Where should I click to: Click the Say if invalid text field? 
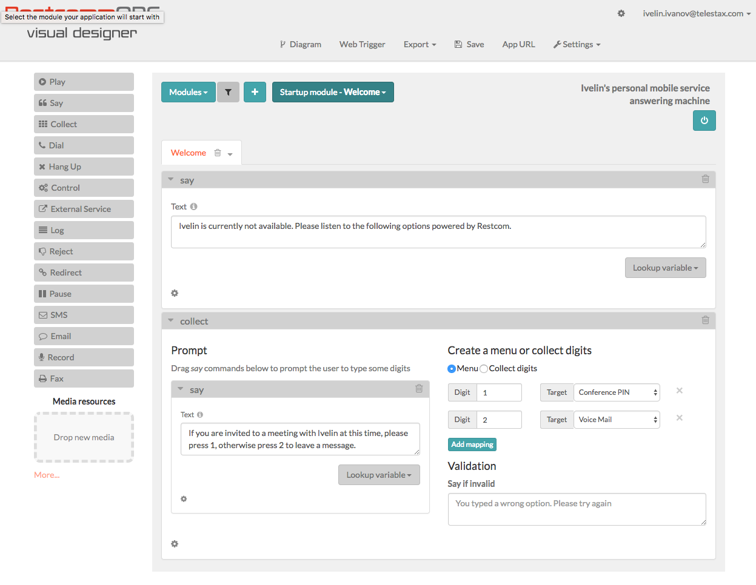pos(577,509)
